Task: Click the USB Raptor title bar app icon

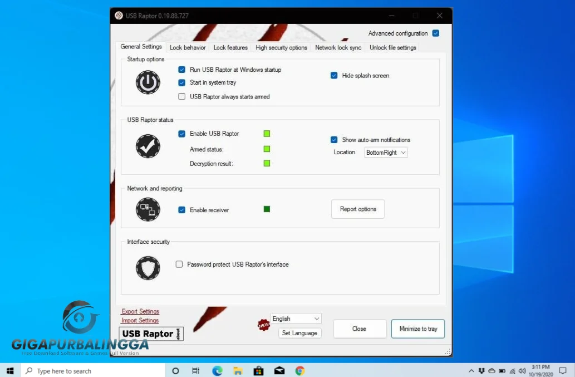Action: tap(119, 16)
